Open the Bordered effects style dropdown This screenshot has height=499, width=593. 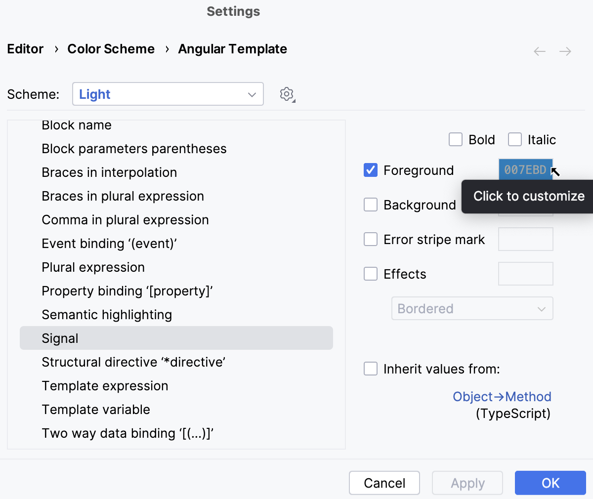click(472, 308)
